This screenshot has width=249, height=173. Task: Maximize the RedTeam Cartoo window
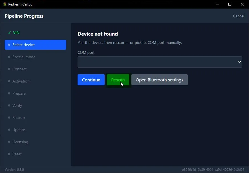click(x=230, y=4)
